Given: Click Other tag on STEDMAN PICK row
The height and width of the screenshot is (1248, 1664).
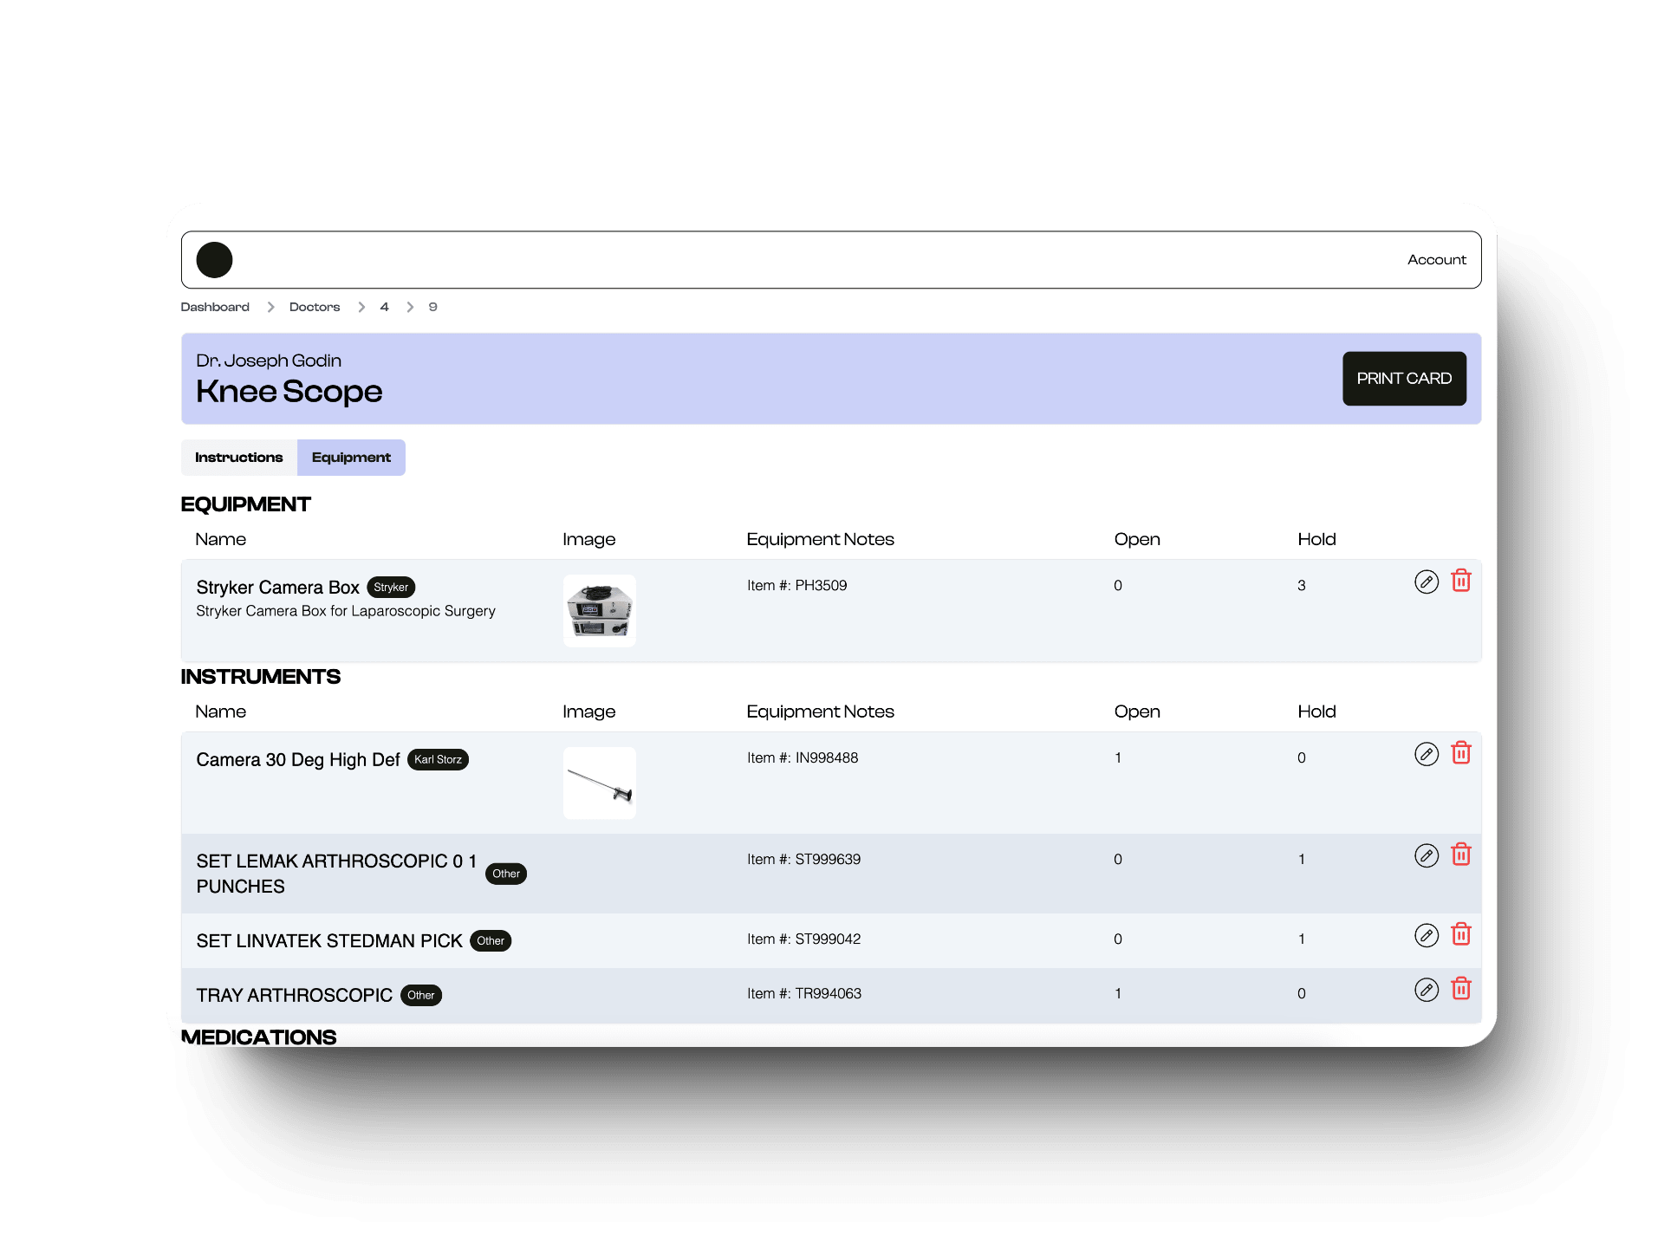Looking at the screenshot, I should 491,941.
